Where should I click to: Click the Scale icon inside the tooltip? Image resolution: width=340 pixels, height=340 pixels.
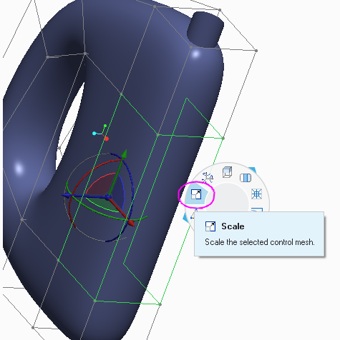tap(210, 226)
